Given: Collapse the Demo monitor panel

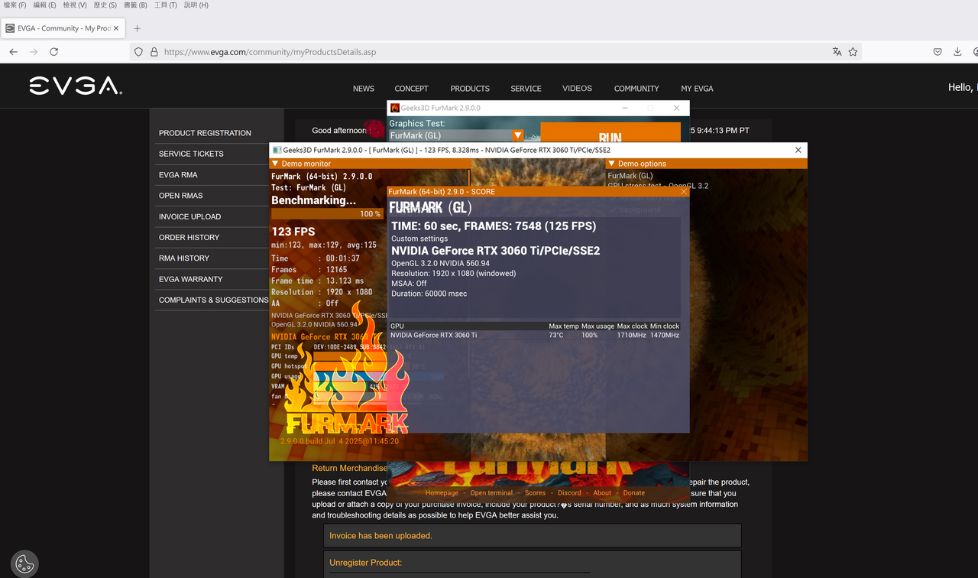Looking at the screenshot, I should tap(276, 164).
